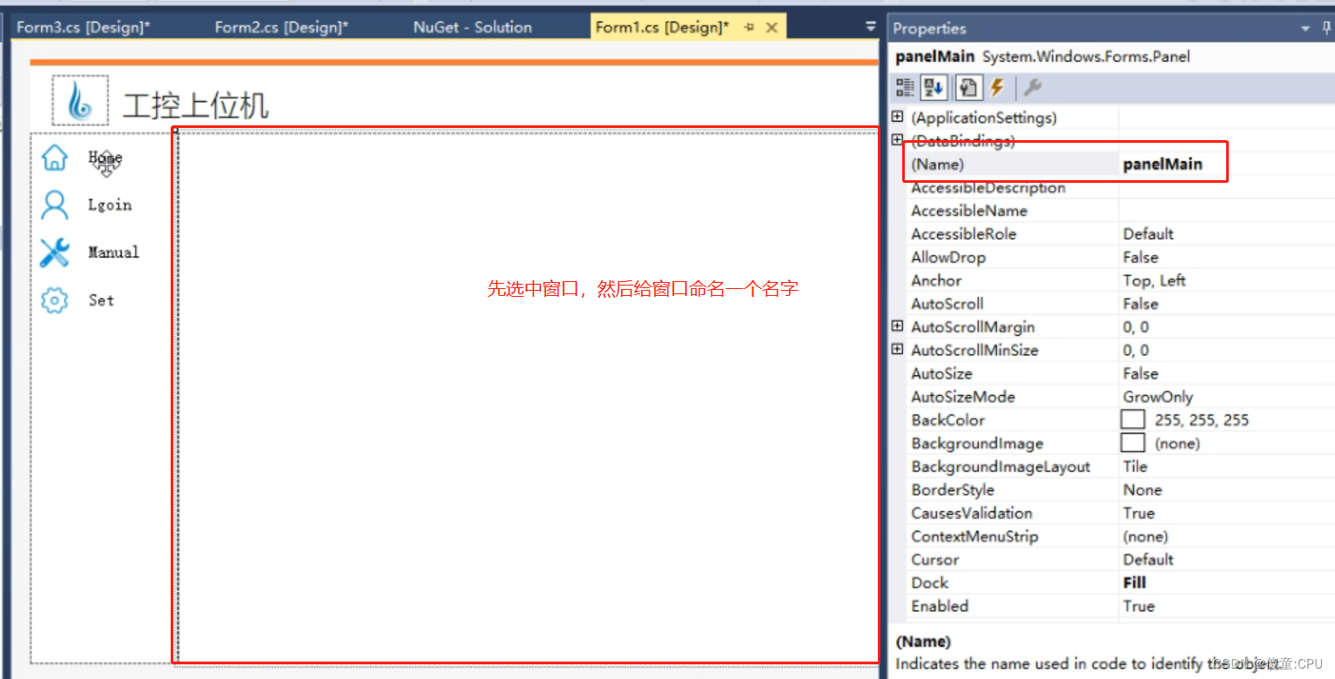
Task: Click the AutoSize False value
Action: tap(1140, 373)
